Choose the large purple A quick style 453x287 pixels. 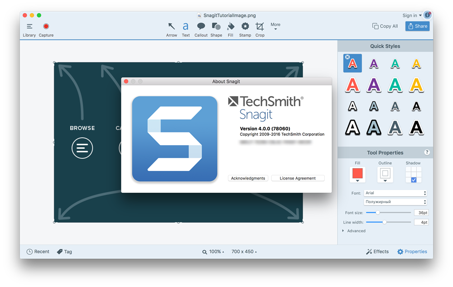(374, 85)
